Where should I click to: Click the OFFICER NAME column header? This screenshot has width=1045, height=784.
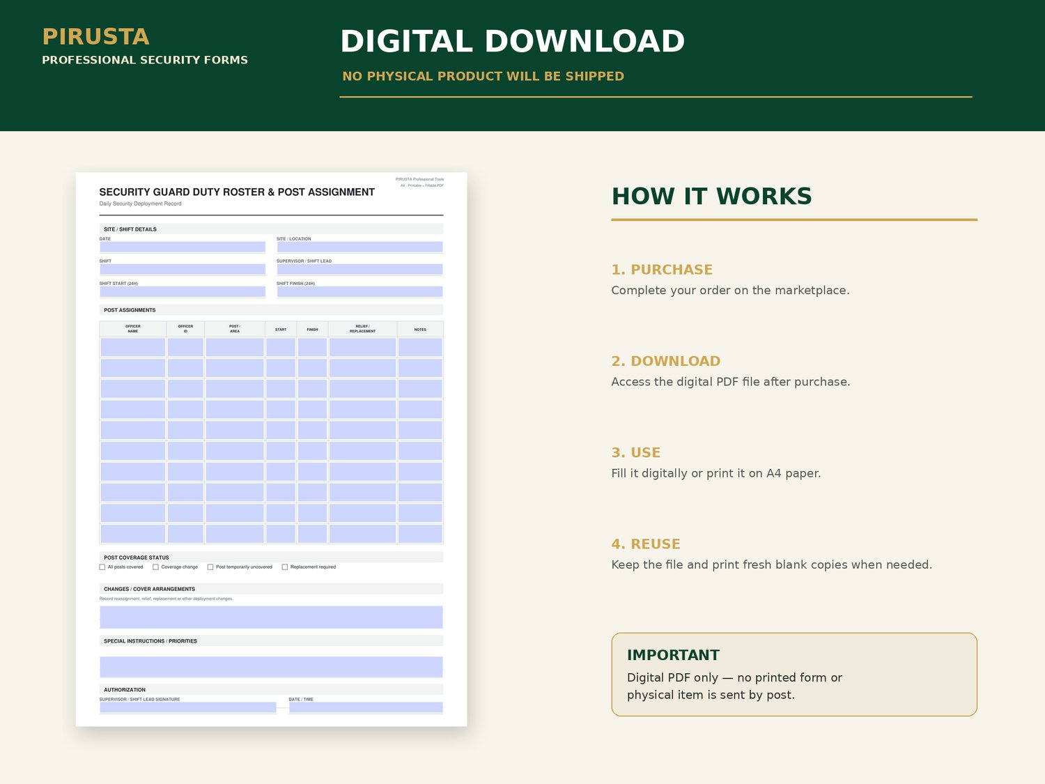coord(133,329)
